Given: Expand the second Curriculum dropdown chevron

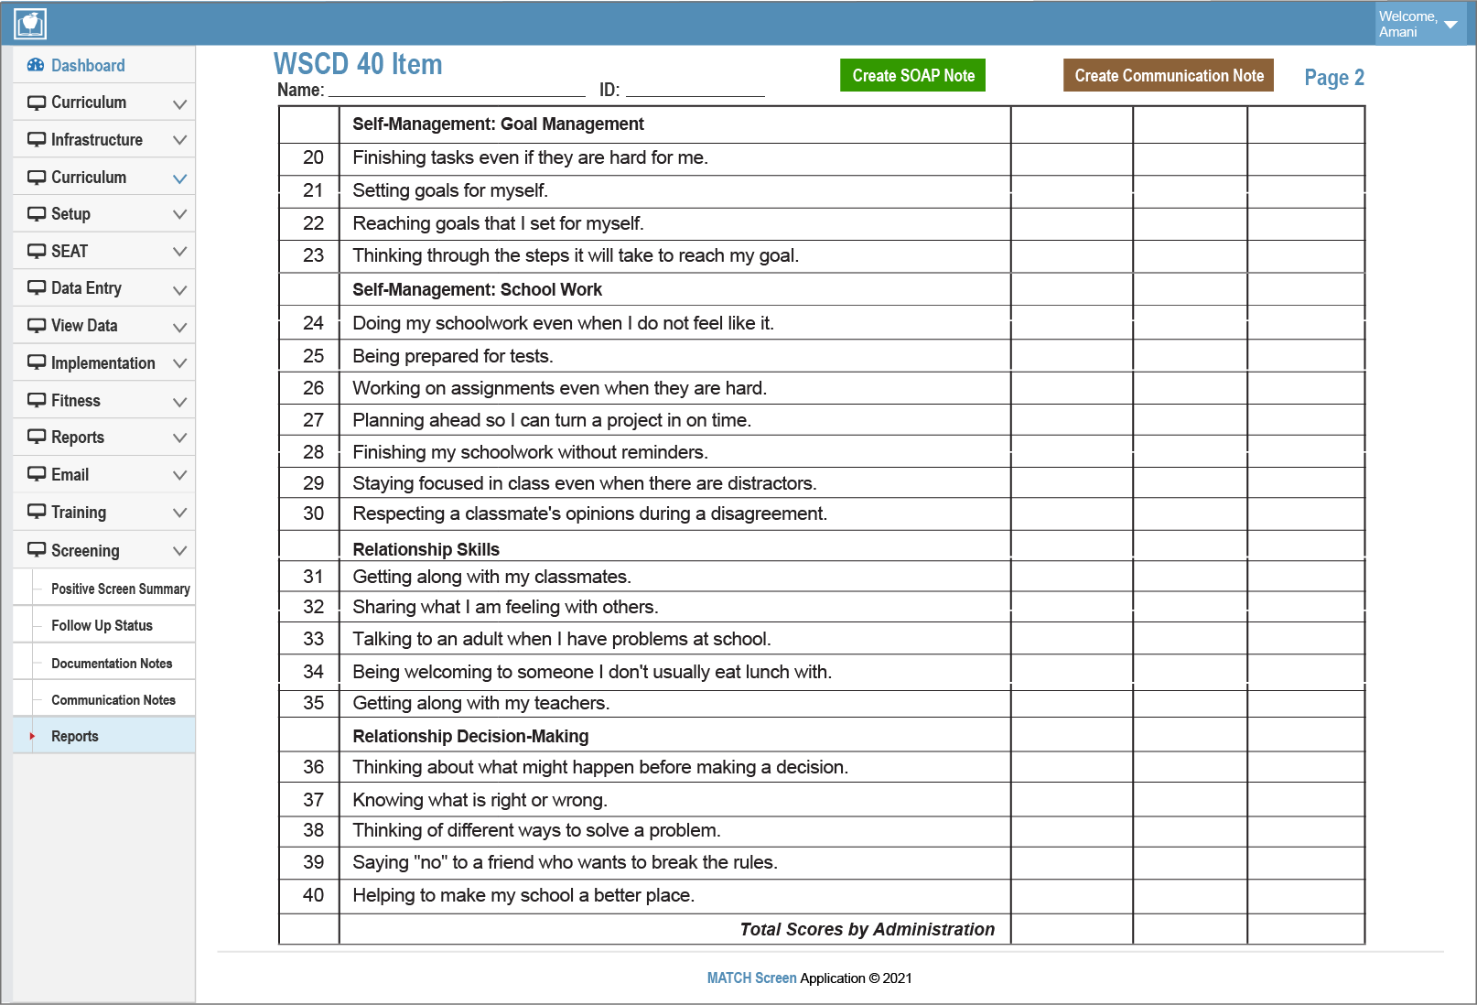Looking at the screenshot, I should pyautogui.click(x=179, y=177).
